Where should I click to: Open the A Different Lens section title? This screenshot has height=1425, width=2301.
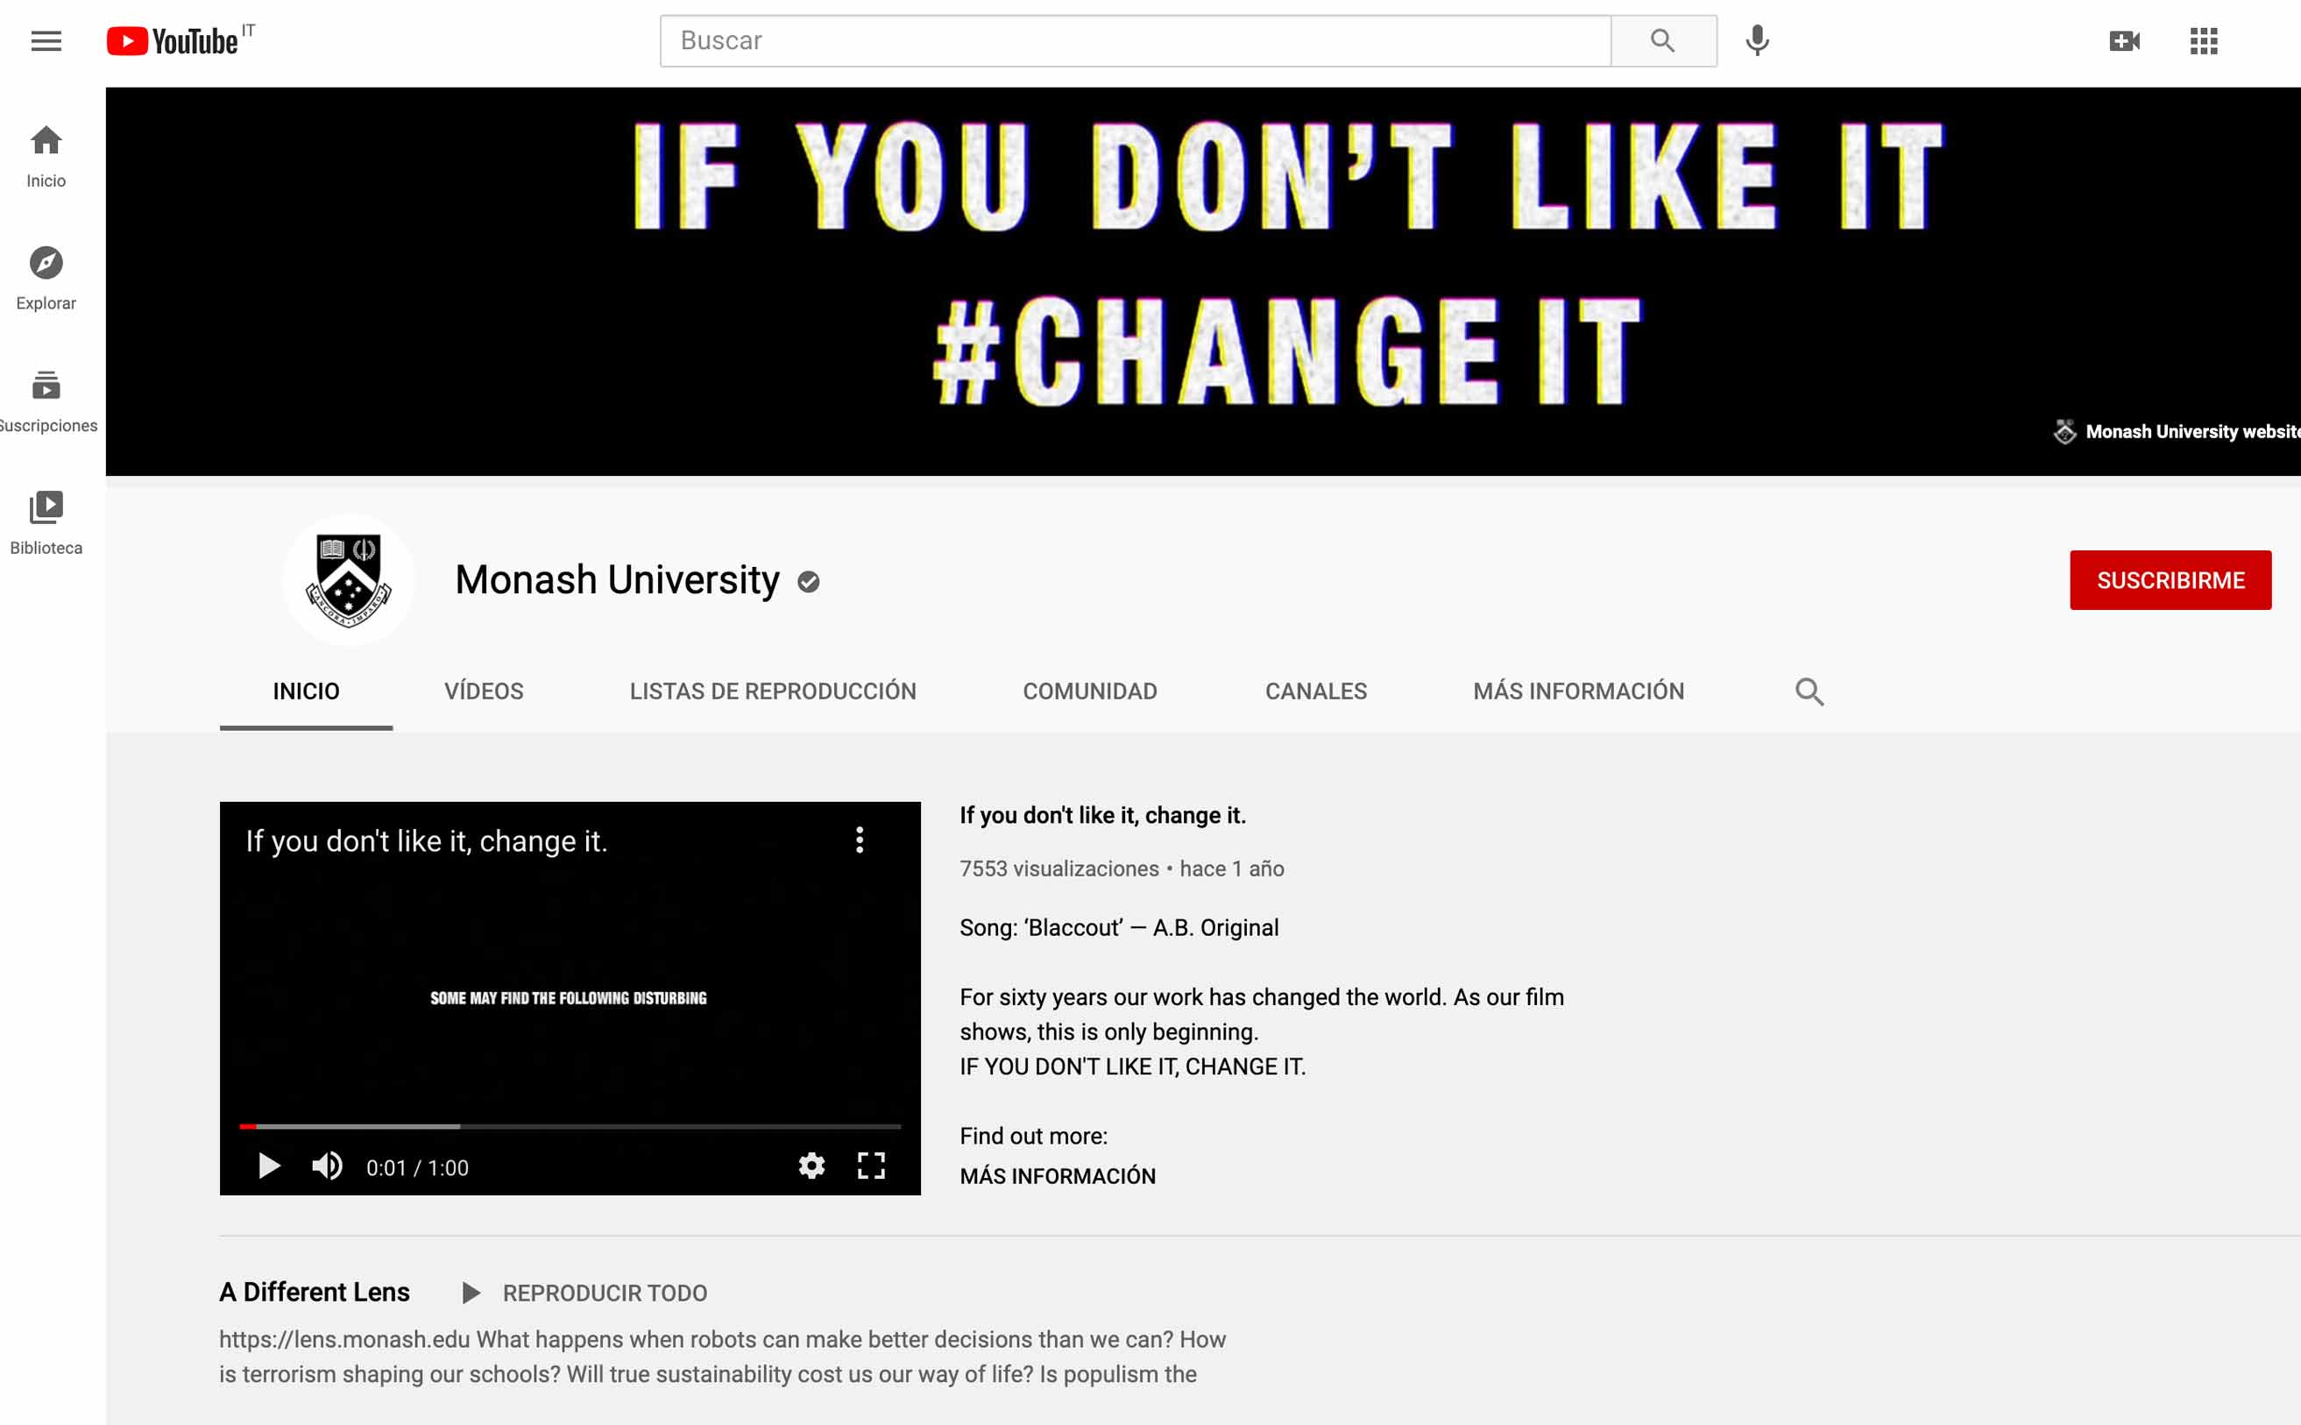315,1292
